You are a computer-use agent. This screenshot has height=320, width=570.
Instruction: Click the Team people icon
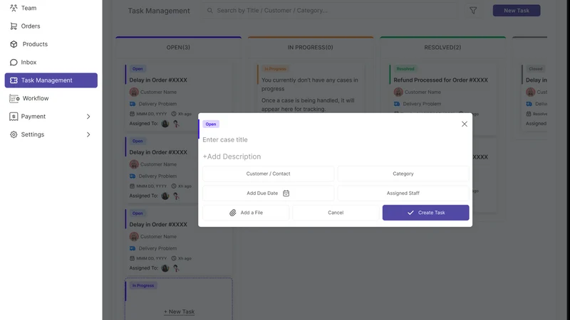pyautogui.click(x=14, y=8)
